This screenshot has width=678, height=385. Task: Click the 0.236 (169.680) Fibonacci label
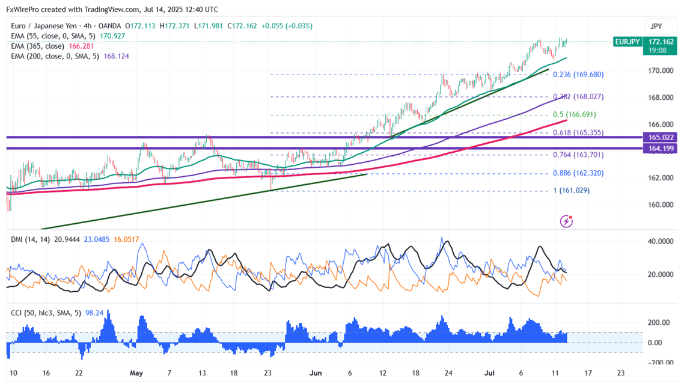click(579, 75)
